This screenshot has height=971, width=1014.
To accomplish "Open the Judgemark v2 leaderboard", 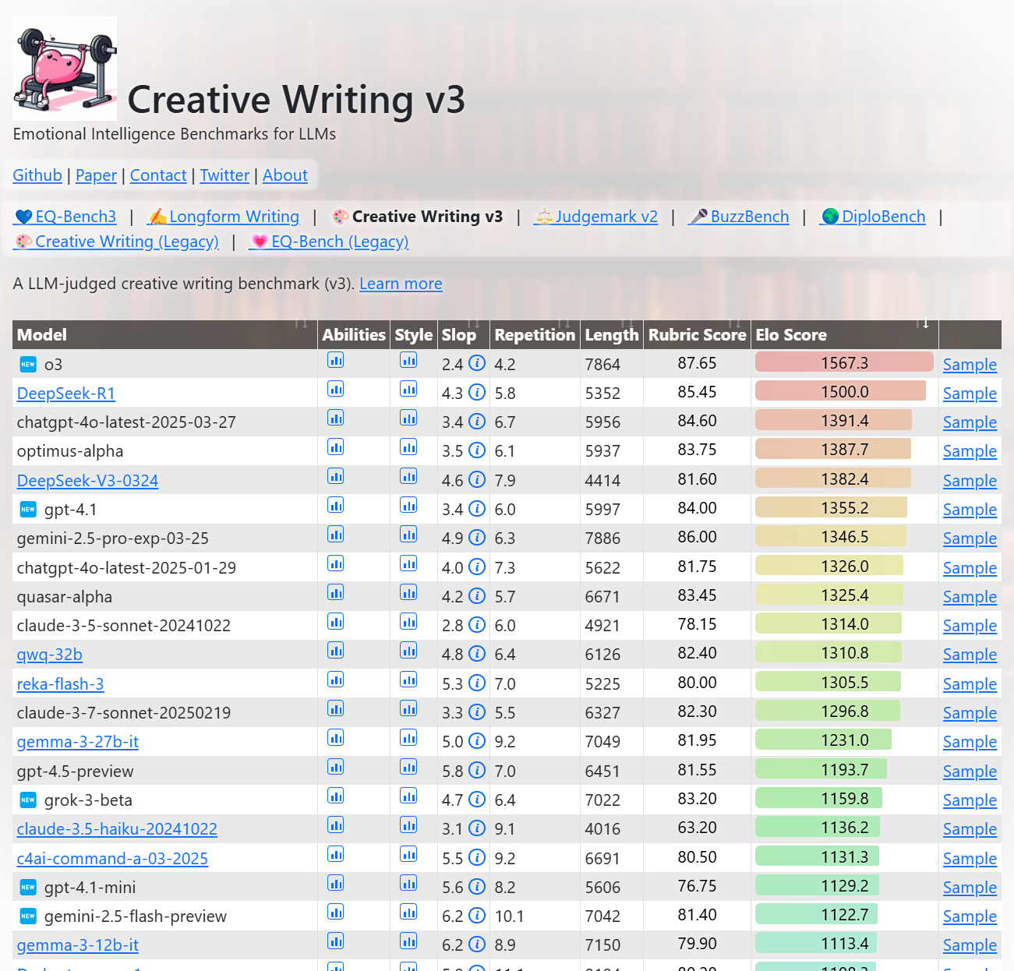I will [x=596, y=217].
